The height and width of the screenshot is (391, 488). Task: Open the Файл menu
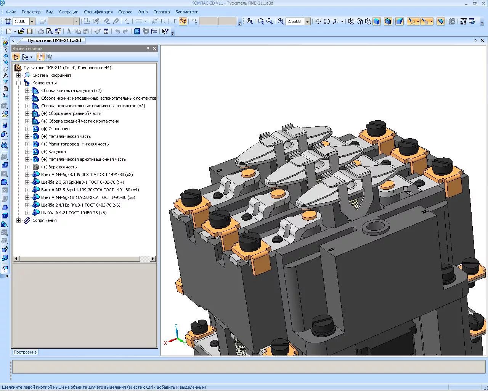(x=11, y=12)
